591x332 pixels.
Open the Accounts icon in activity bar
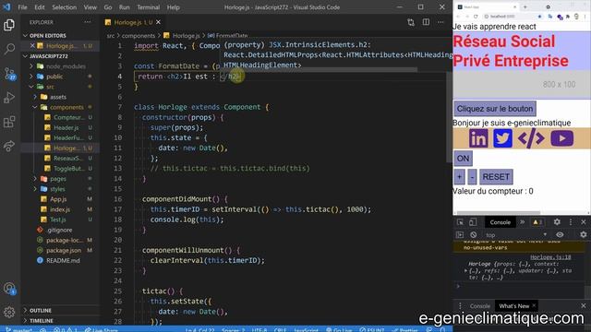tap(9, 289)
